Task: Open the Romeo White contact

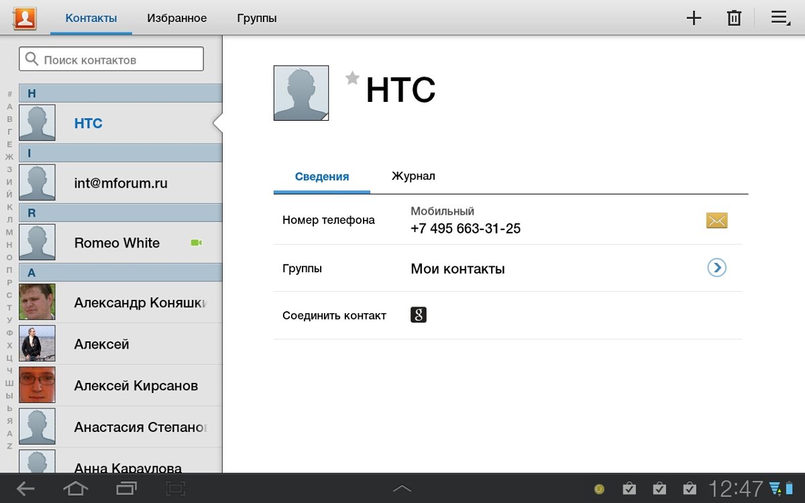Action: 120,242
